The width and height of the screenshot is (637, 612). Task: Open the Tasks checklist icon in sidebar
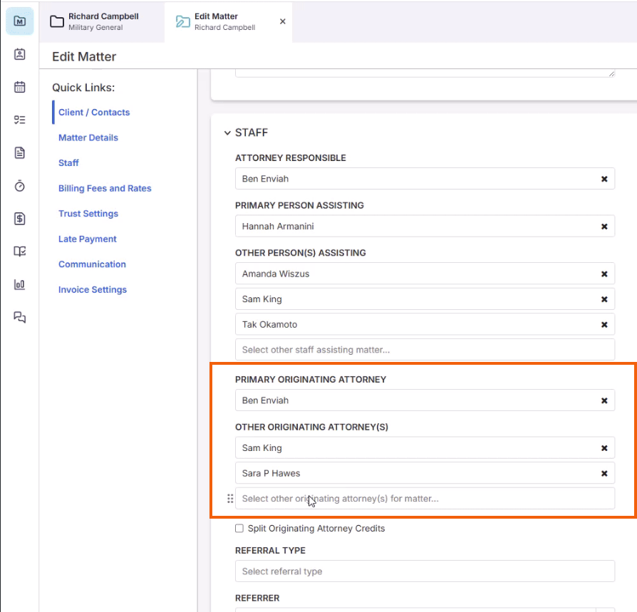(x=19, y=120)
